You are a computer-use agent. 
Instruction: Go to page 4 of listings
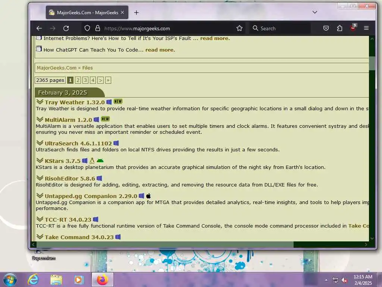tap(93, 80)
